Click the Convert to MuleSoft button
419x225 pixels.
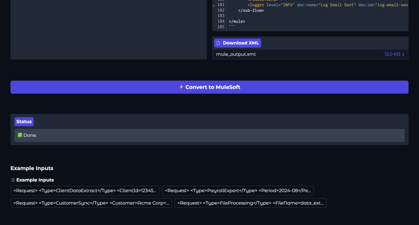coord(209,87)
